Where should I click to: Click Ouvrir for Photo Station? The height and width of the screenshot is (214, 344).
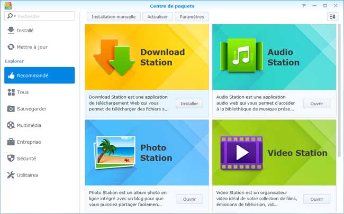point(189,199)
